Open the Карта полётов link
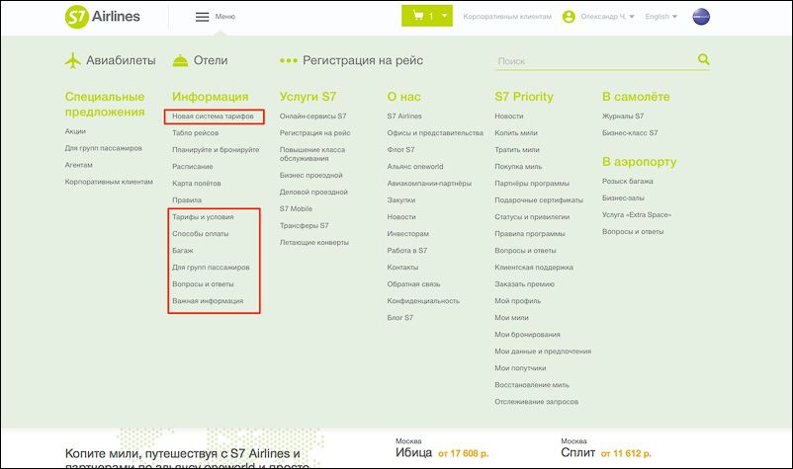The width and height of the screenshot is (793, 469). point(196,184)
